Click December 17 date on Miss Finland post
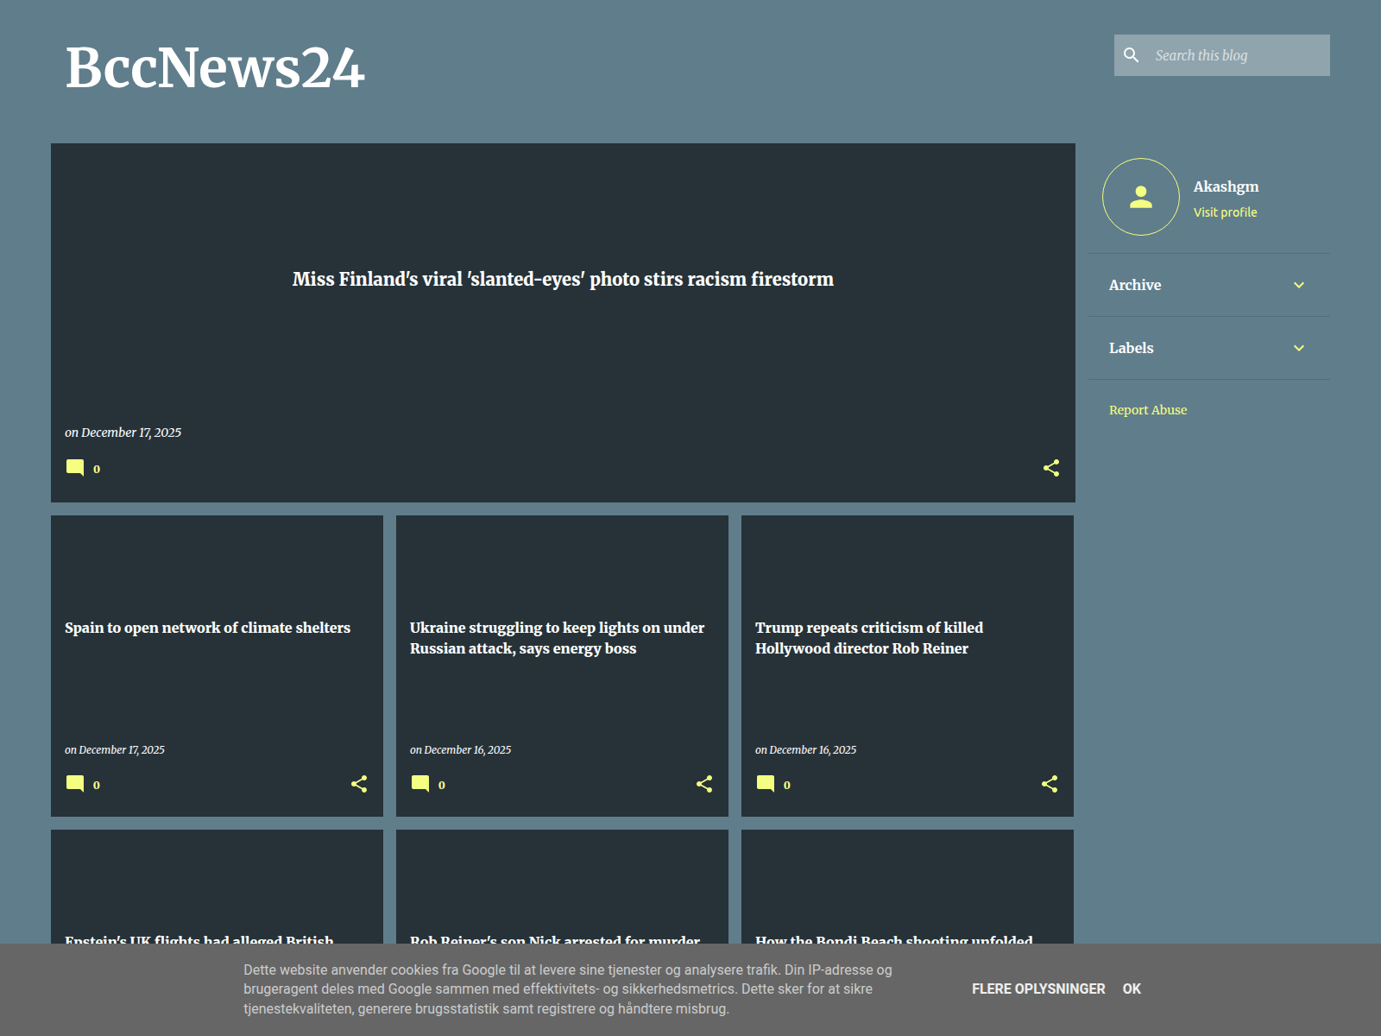The height and width of the screenshot is (1036, 1381). click(131, 433)
